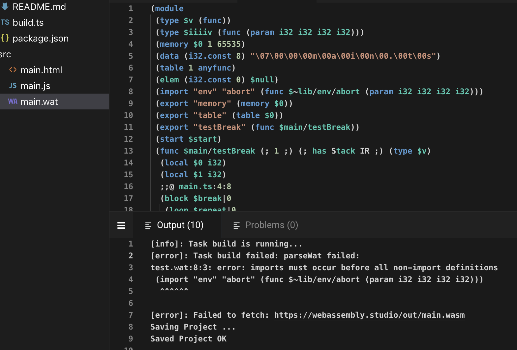Click the export "table" line
The height and width of the screenshot is (350, 517).
[x=219, y=115]
